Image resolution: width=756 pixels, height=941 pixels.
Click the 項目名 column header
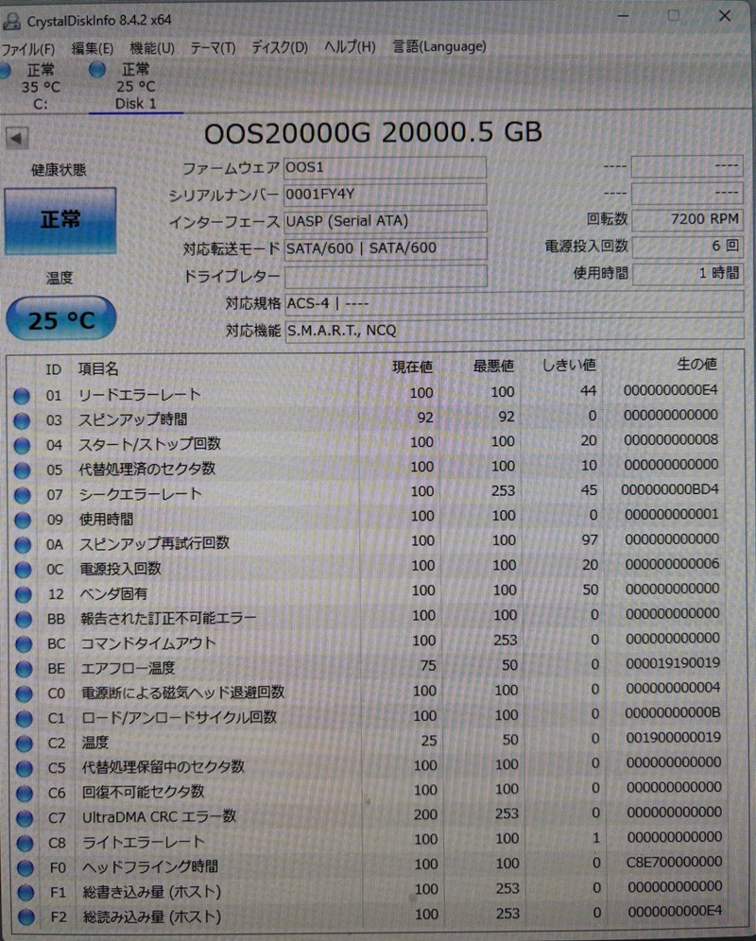pyautogui.click(x=98, y=369)
